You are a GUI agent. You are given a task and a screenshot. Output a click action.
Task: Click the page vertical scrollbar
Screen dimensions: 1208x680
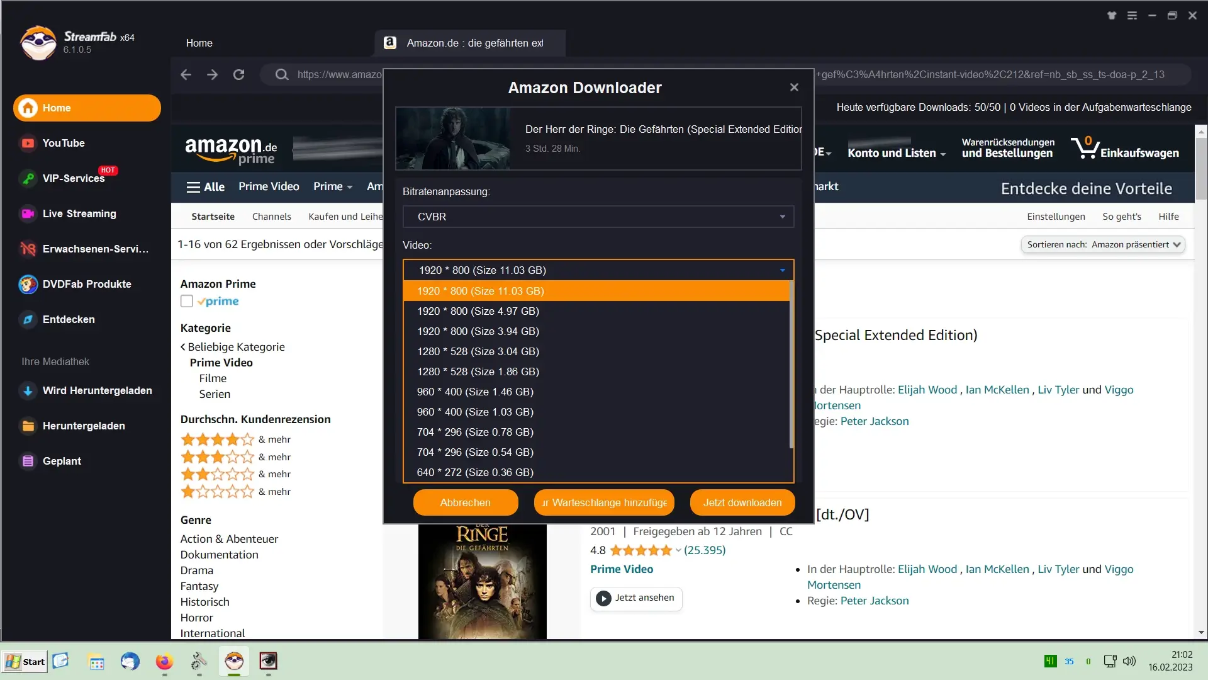[1200, 170]
